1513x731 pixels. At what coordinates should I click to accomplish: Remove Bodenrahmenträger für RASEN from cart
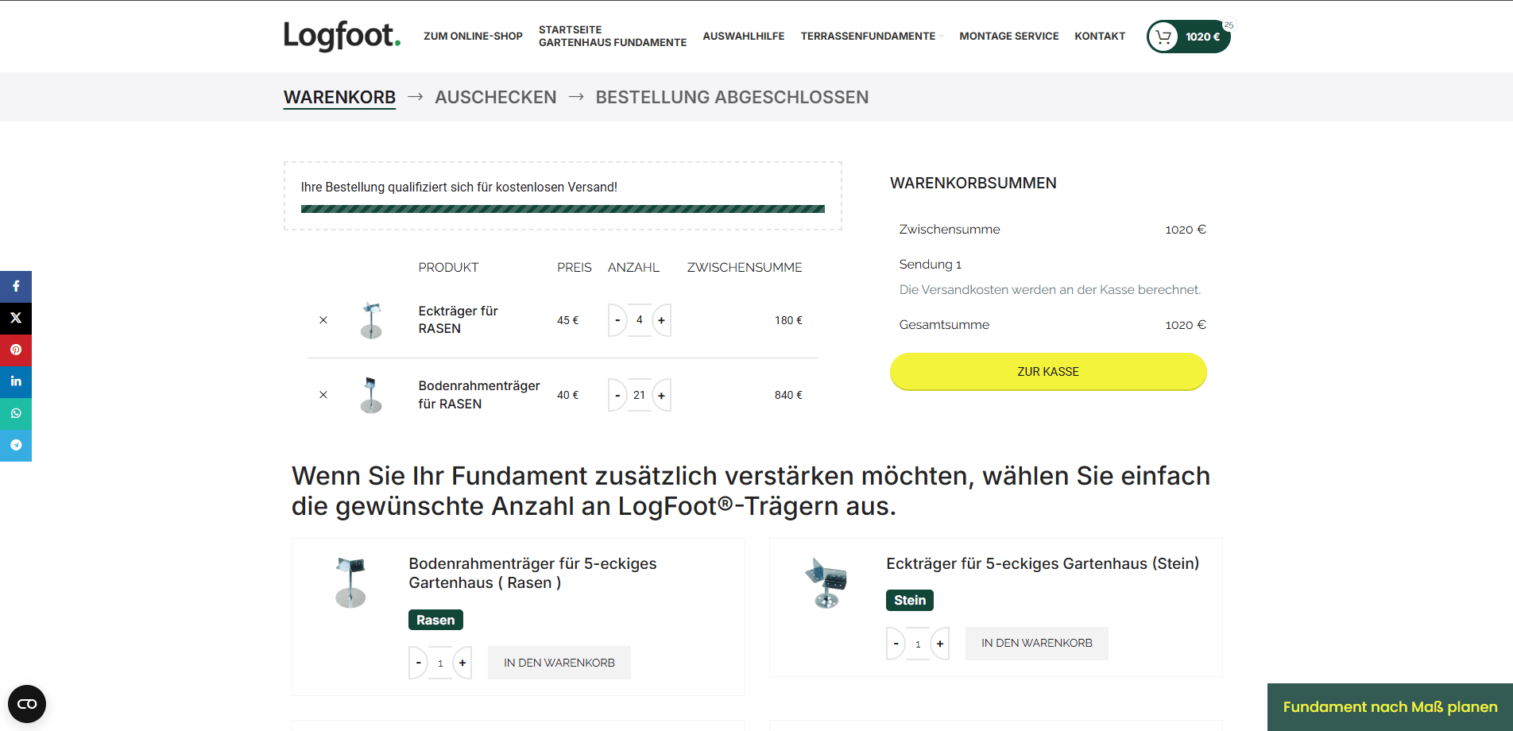pyautogui.click(x=323, y=395)
